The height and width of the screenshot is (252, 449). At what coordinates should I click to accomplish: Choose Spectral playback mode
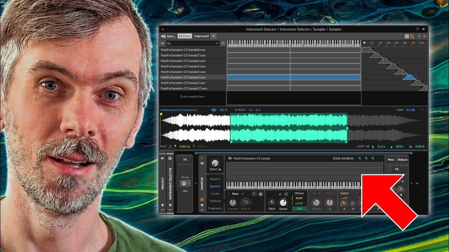tap(215, 187)
